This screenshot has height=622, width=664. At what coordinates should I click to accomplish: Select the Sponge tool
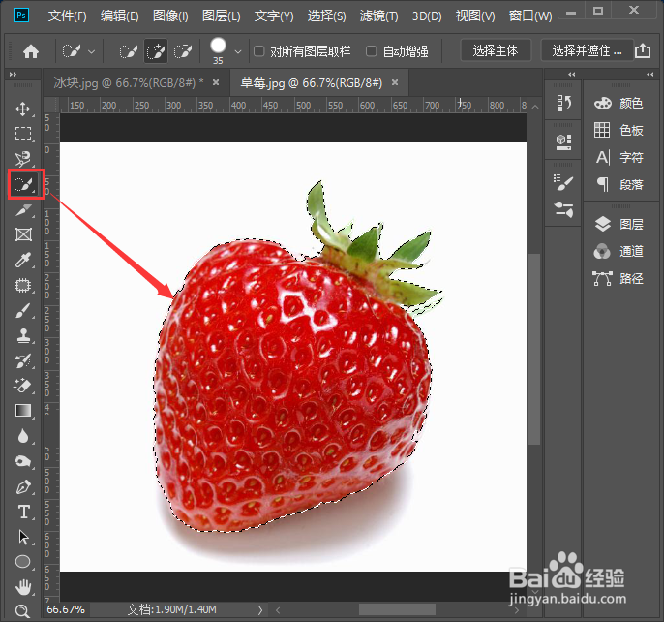click(x=23, y=461)
